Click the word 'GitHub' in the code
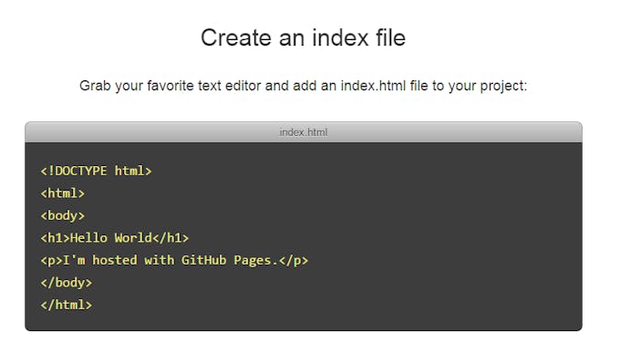The height and width of the screenshot is (364, 620). pos(203,260)
